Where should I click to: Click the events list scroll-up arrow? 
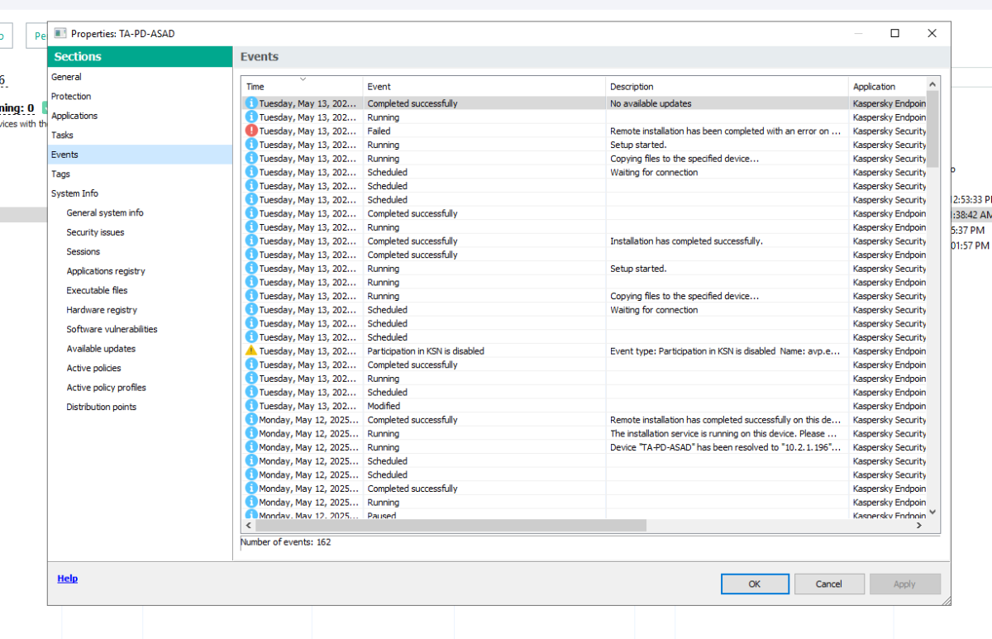[932, 83]
